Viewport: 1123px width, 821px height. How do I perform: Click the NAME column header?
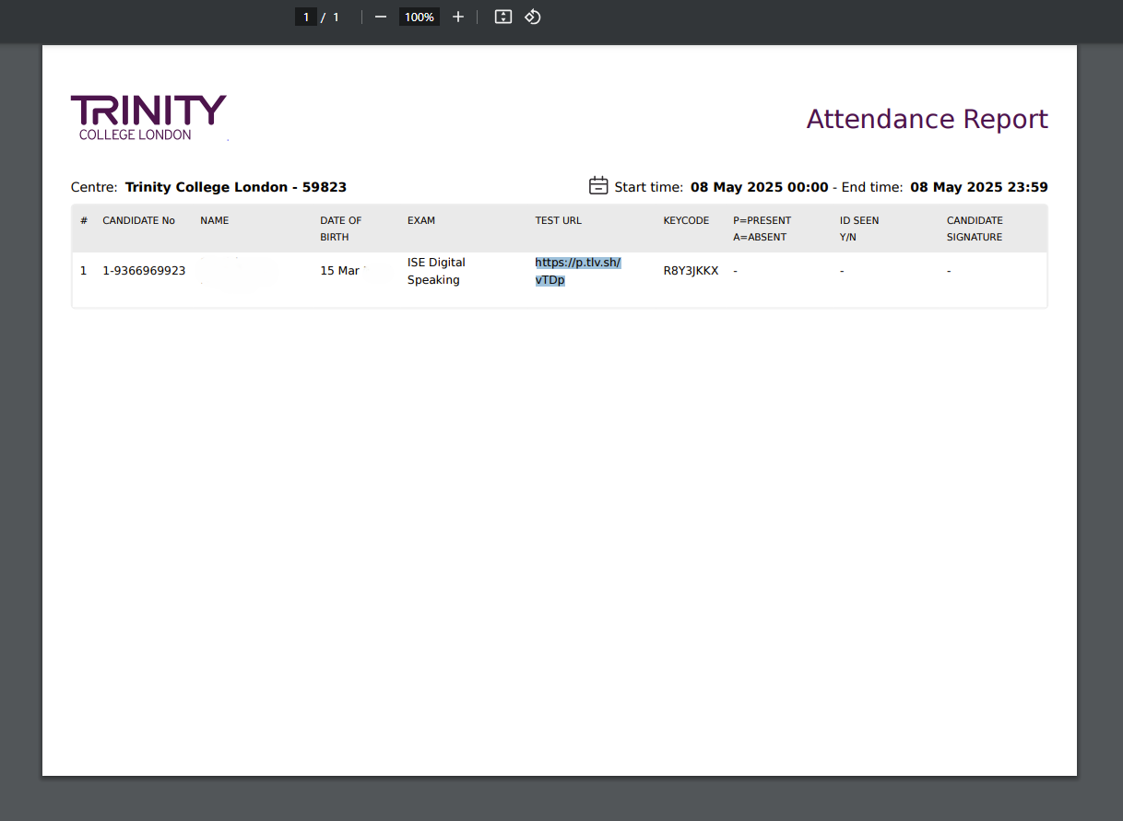coord(214,221)
